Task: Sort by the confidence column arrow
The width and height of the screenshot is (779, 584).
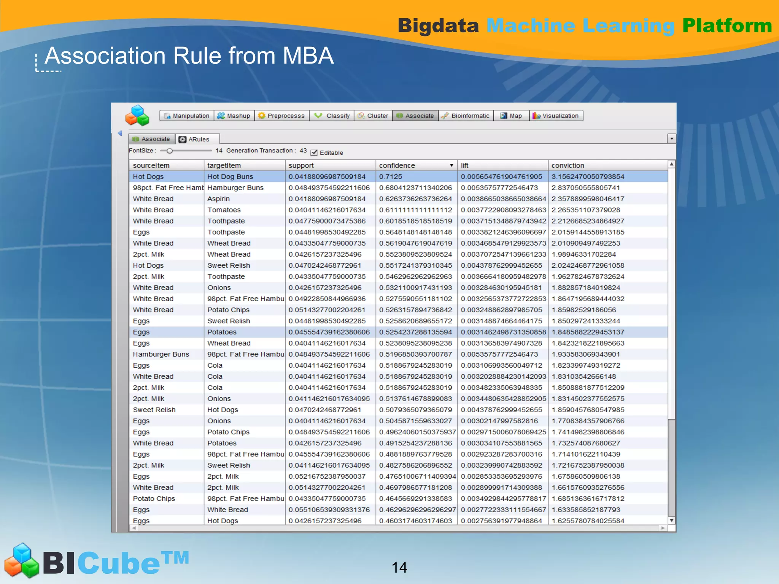Action: coord(452,165)
